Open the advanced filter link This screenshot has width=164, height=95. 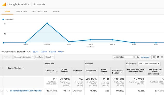coord(145,57)
